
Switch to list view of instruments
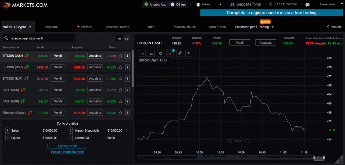pos(120,38)
